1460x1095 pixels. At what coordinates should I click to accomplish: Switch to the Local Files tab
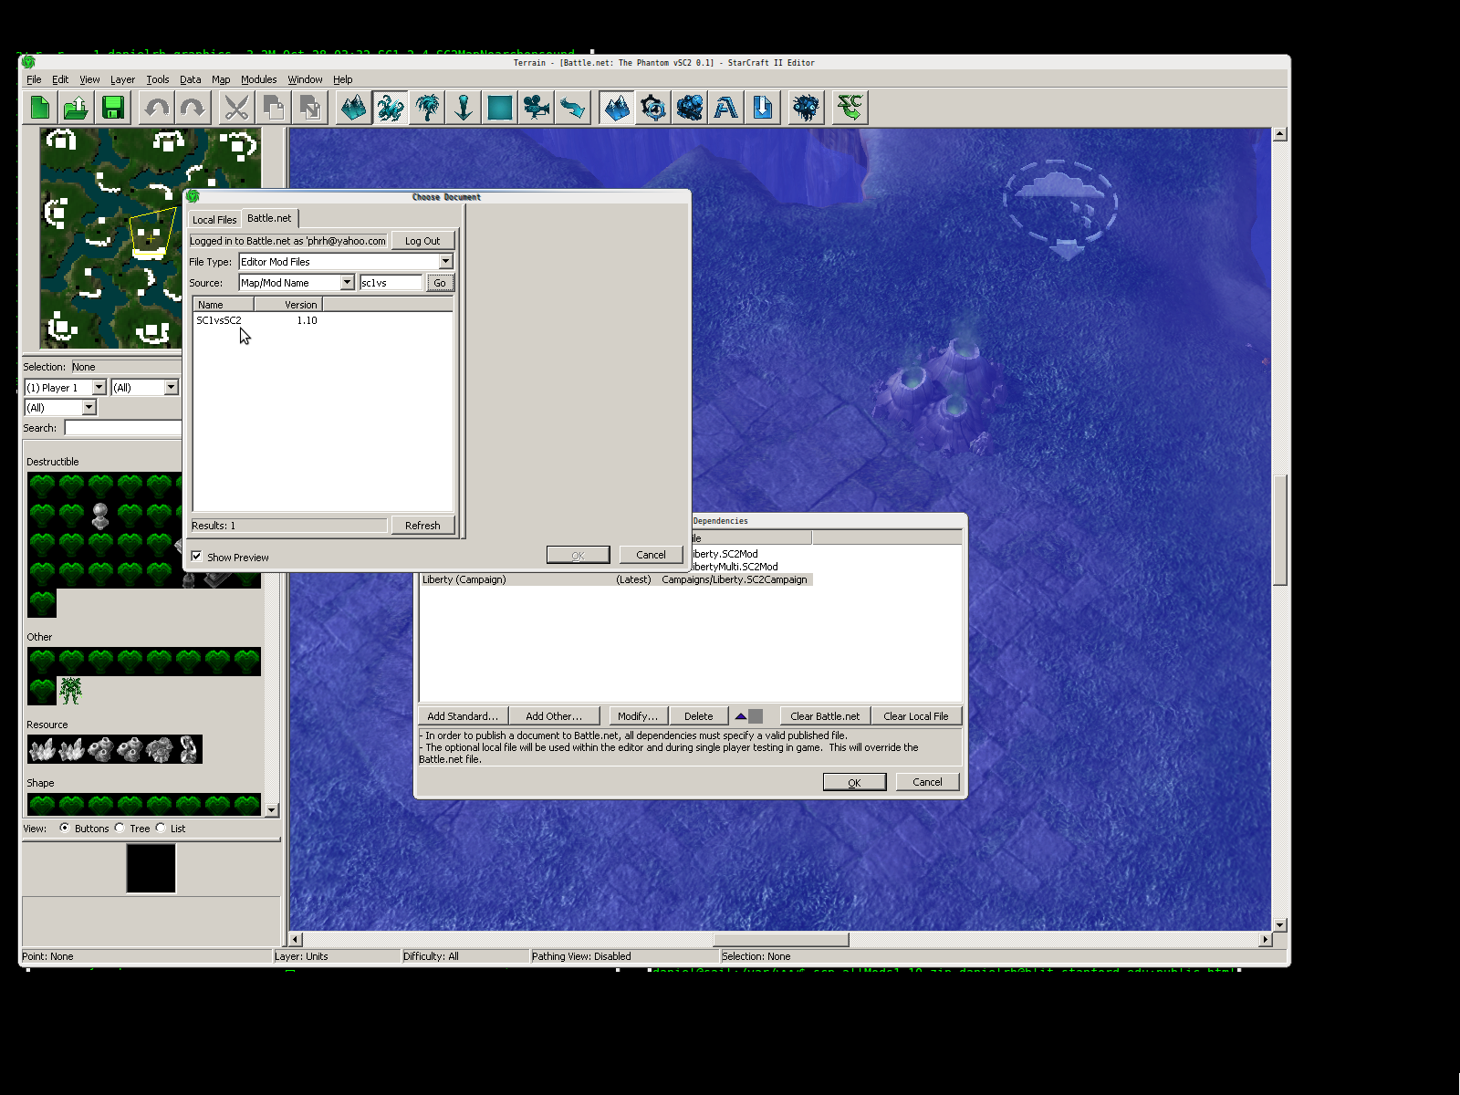pyautogui.click(x=214, y=220)
